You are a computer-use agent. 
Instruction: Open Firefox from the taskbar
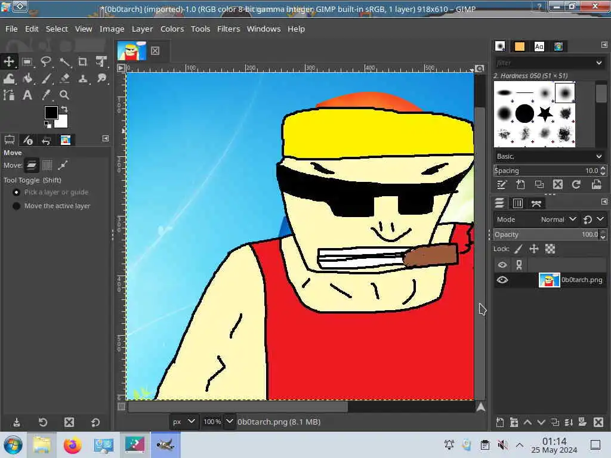click(x=73, y=445)
